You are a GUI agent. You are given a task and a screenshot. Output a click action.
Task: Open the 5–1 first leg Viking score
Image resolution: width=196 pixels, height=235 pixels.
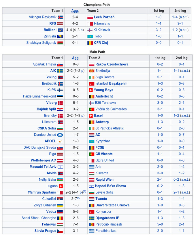pos(160,77)
